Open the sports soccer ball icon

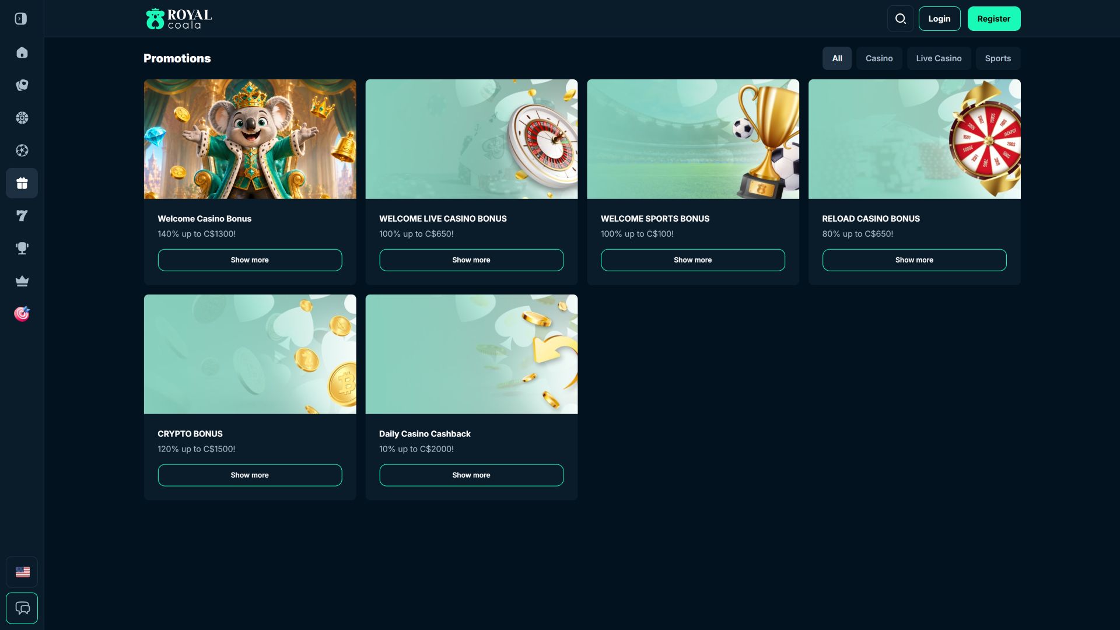point(22,150)
